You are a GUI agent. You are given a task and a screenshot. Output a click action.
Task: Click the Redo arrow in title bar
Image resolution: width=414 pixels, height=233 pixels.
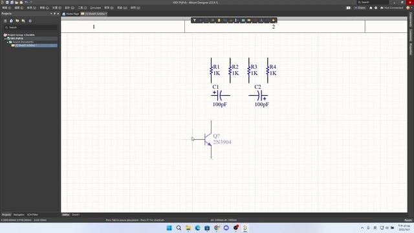31,2
